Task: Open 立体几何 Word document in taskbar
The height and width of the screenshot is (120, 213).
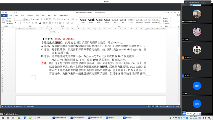Action: [x=78, y=118]
